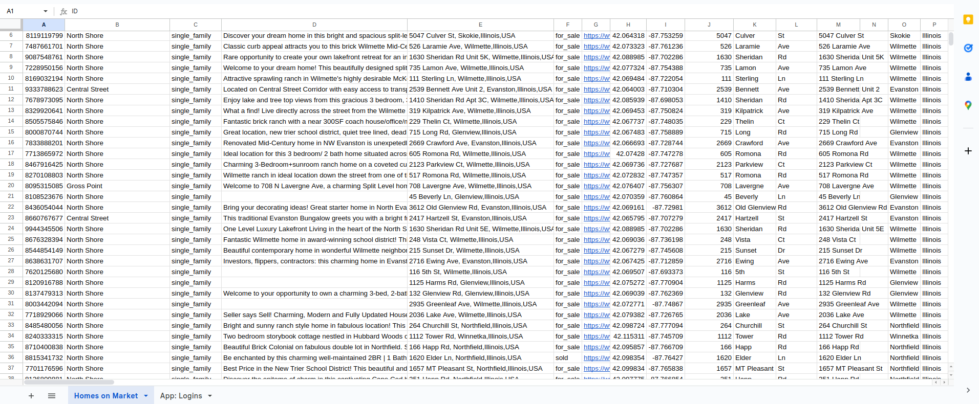The width and height of the screenshot is (979, 404).
Task: Select address 5047 Culver St, Skokie cell
Action: pos(480,36)
